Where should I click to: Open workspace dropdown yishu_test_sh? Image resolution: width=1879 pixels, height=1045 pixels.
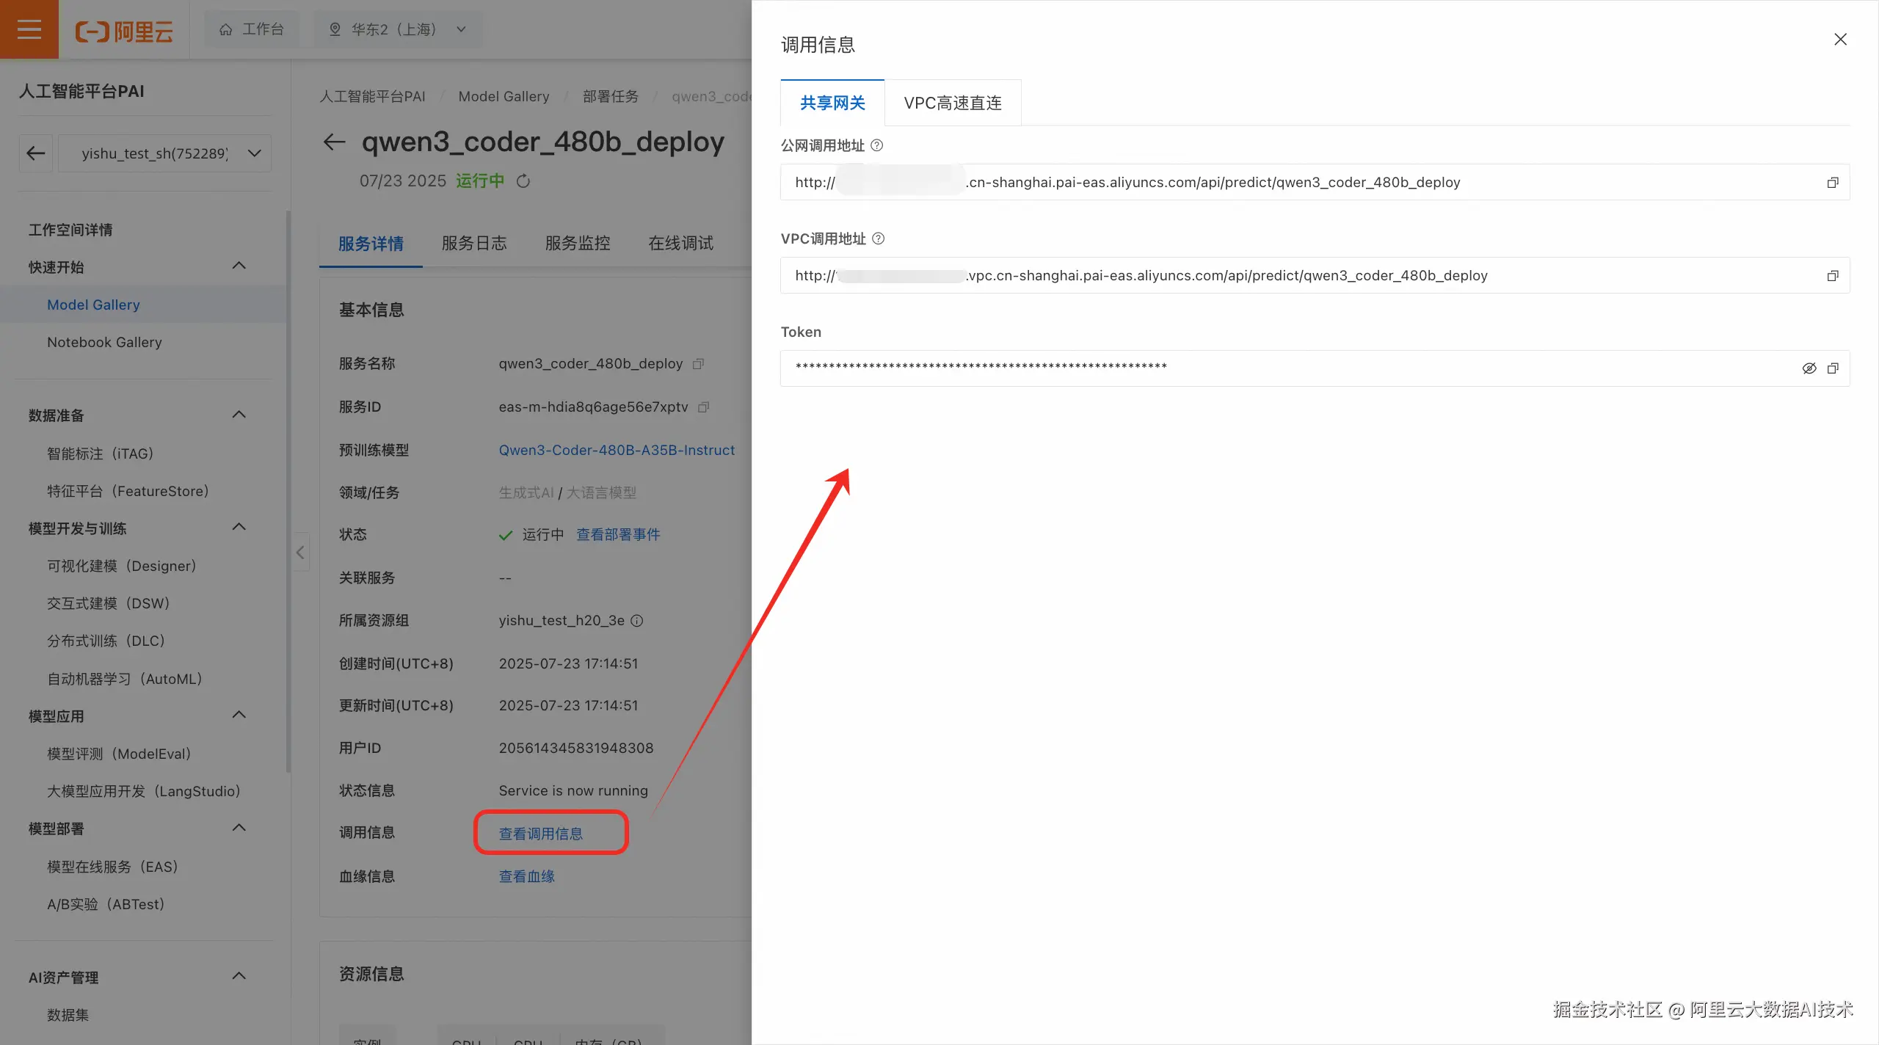point(164,153)
